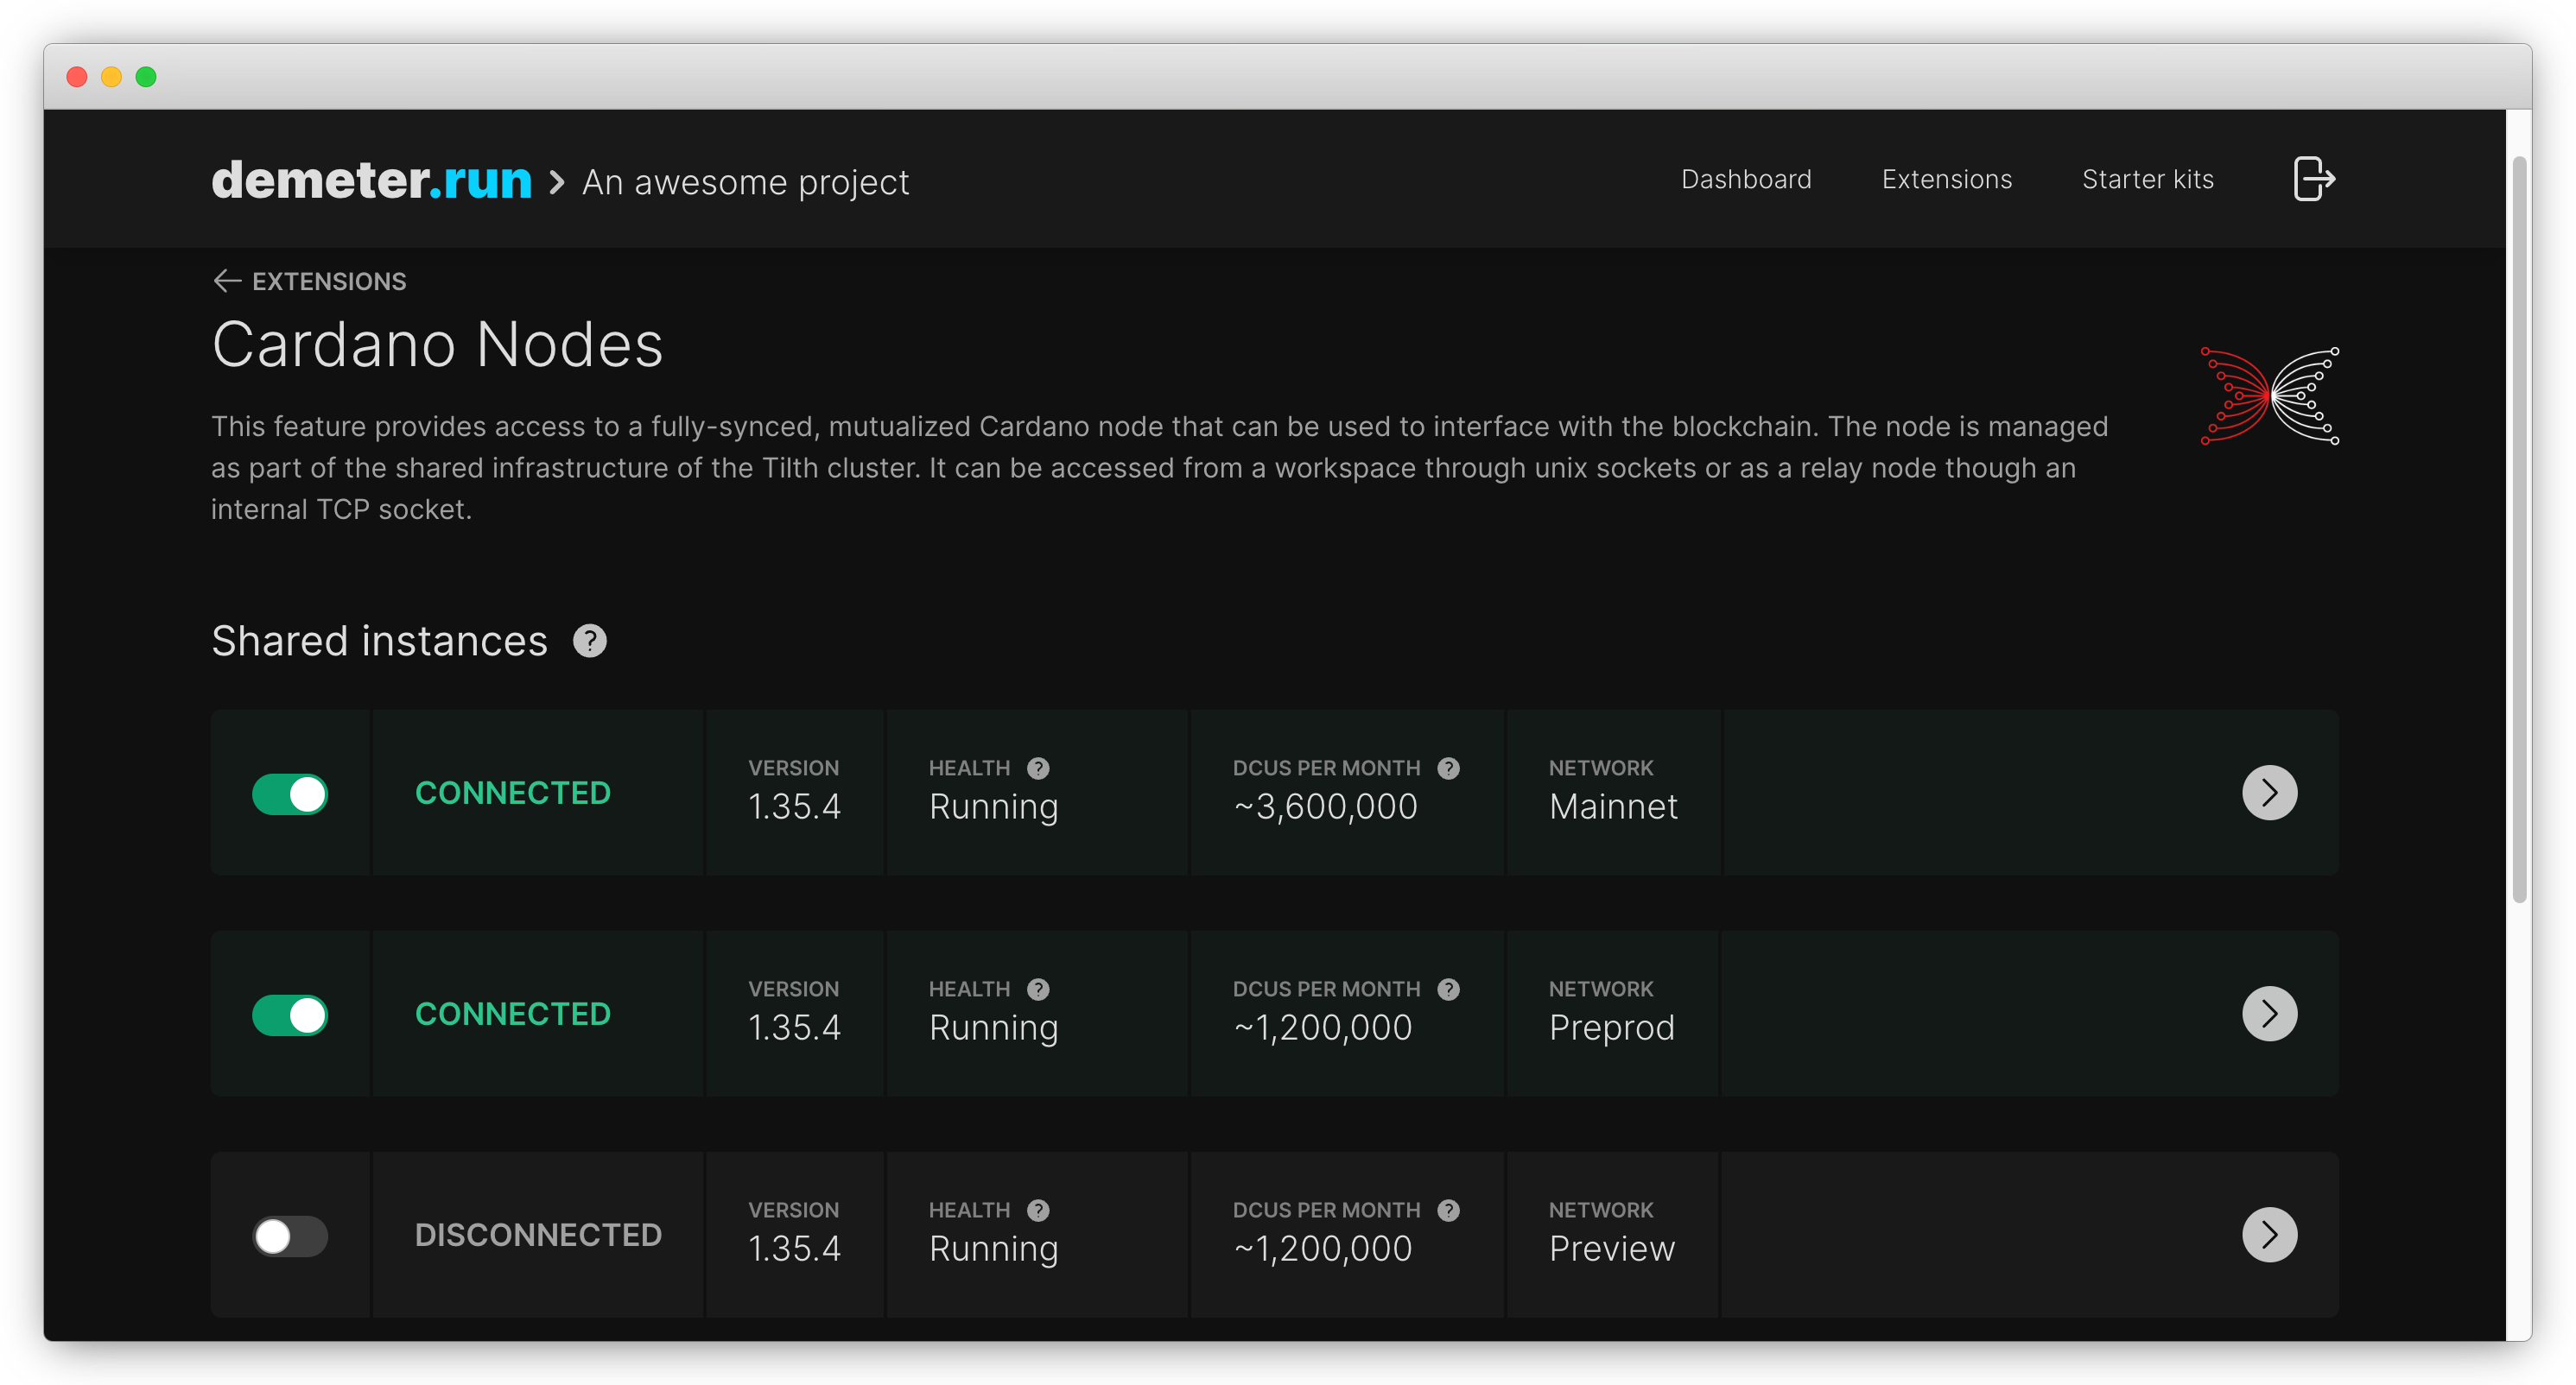This screenshot has width=2576, height=1385.
Task: Click the ~1,200,000 DCUs value for Preprod
Action: coord(1322,1028)
